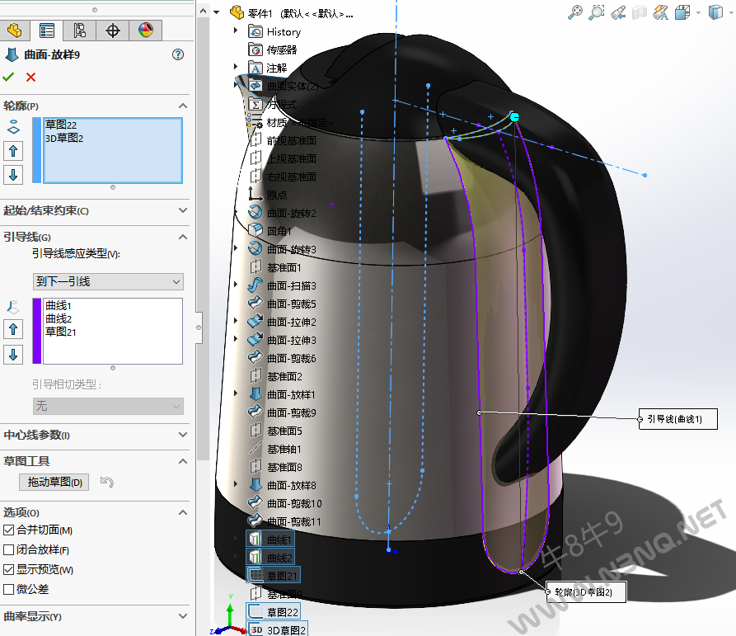Viewport: 736px width, 636px height.
Task: Move profile up with arrow button
Action: [13, 151]
